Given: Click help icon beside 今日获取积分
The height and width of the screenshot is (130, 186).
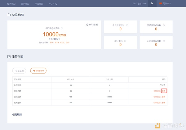Looking at the screenshot, I should tap(127, 25).
